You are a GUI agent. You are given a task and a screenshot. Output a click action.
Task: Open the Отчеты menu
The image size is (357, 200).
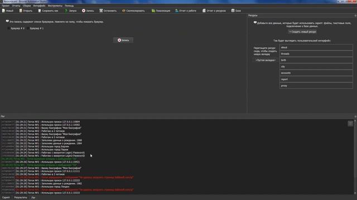pos(16,6)
